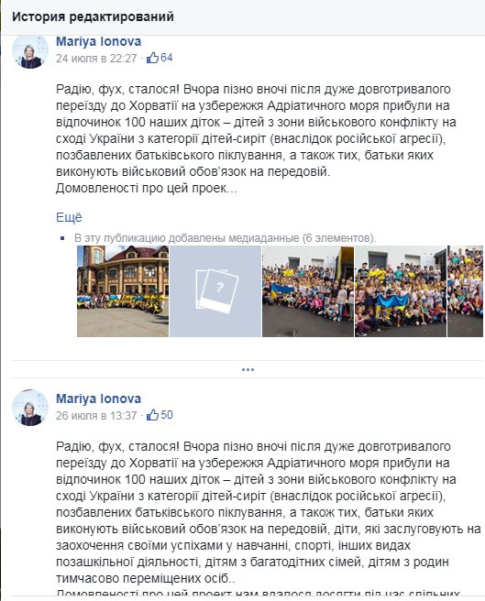485x601 pixels.
Task: Open Mariya Ionova name link in second post
Action: click(99, 399)
